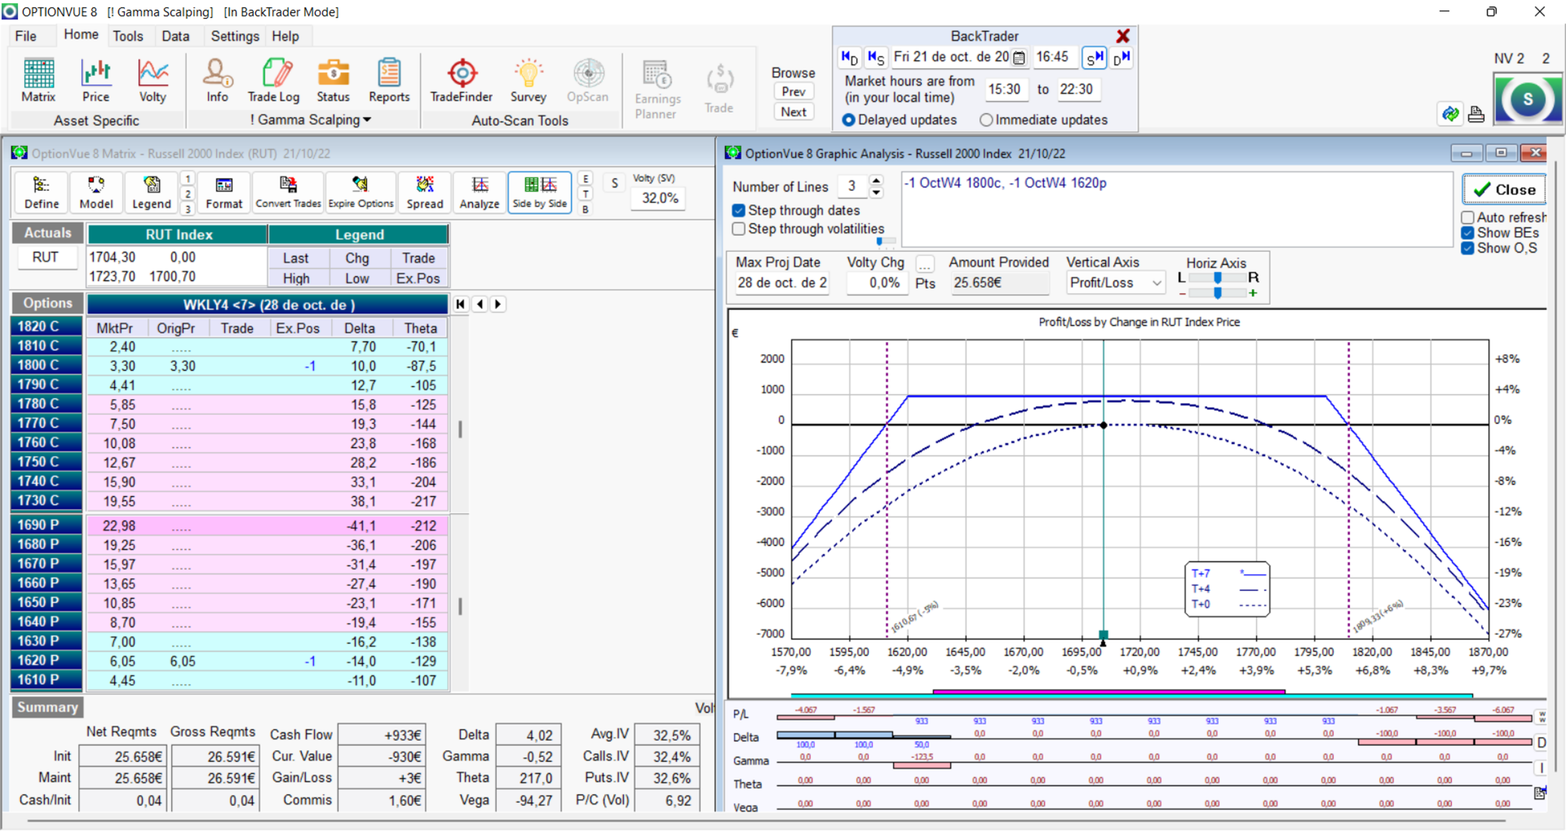Launch the TradeFinder tool
The image size is (1566, 831).
(461, 81)
